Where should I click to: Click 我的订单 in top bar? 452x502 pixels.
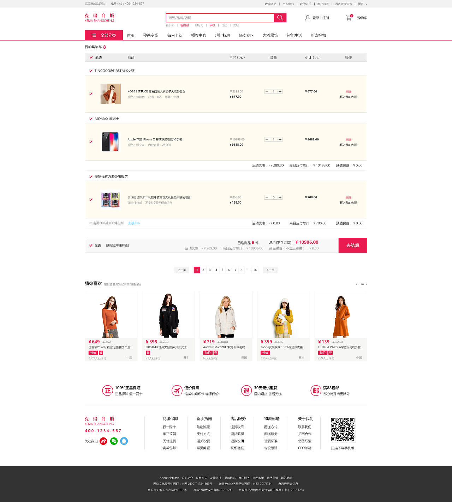point(305,4)
